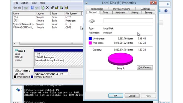
Task: Click the CDFS file system cell
Action: [x=68, y=27]
